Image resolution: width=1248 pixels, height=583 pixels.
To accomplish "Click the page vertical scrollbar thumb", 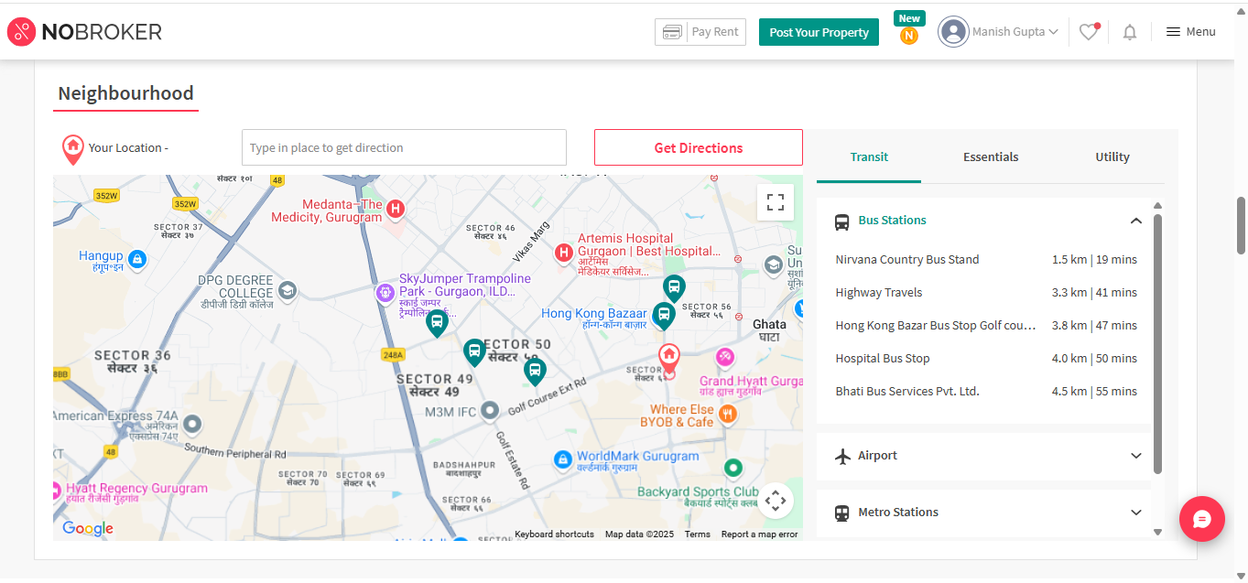I will (x=1242, y=225).
